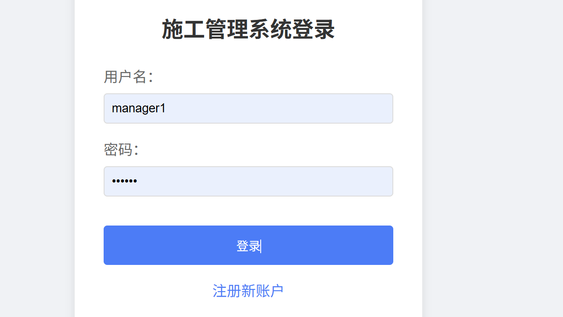Click the 施工管理系统登录 page heading
563x317 pixels.
tap(248, 30)
